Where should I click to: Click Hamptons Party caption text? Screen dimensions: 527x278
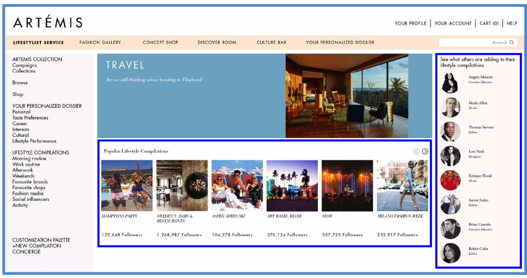click(x=120, y=216)
